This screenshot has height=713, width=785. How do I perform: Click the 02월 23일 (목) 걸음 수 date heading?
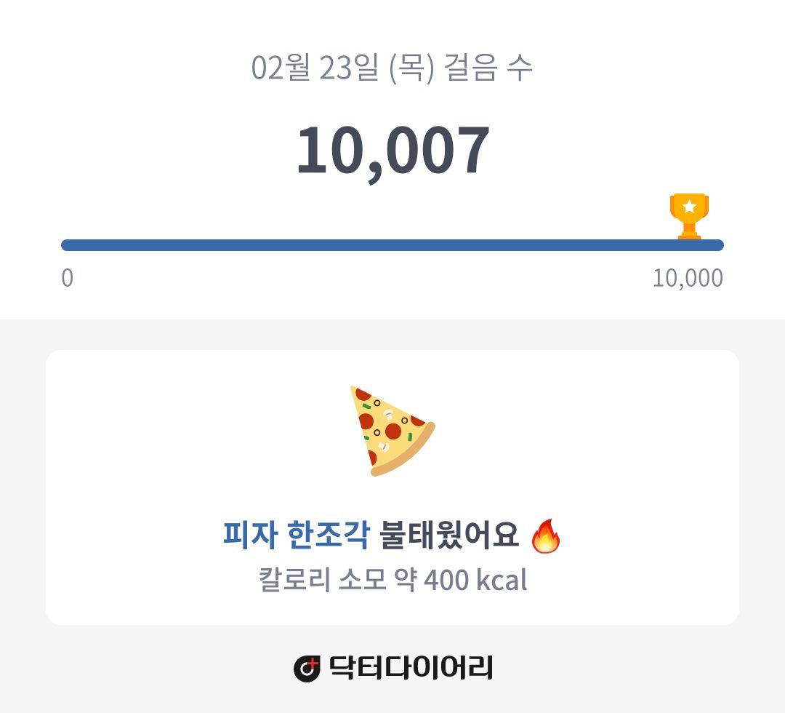392,68
